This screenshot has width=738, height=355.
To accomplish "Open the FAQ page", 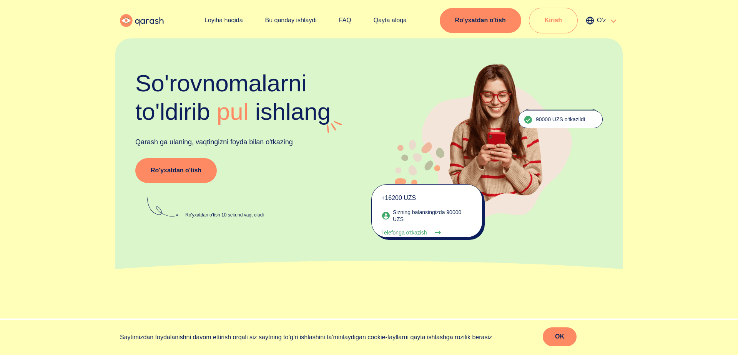I will pos(345,20).
